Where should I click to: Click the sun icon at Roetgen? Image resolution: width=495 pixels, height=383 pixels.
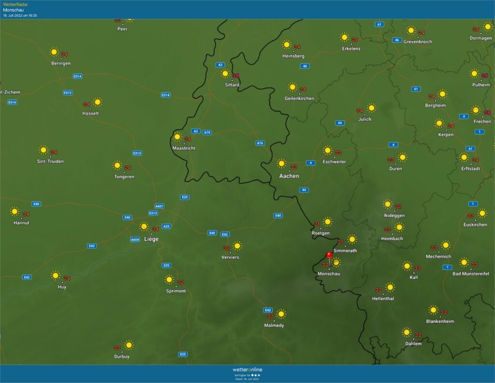click(x=328, y=221)
